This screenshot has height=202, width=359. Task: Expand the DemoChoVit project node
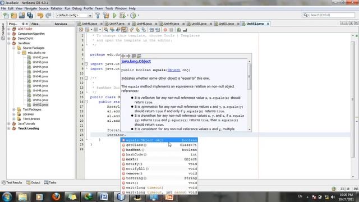9,39
